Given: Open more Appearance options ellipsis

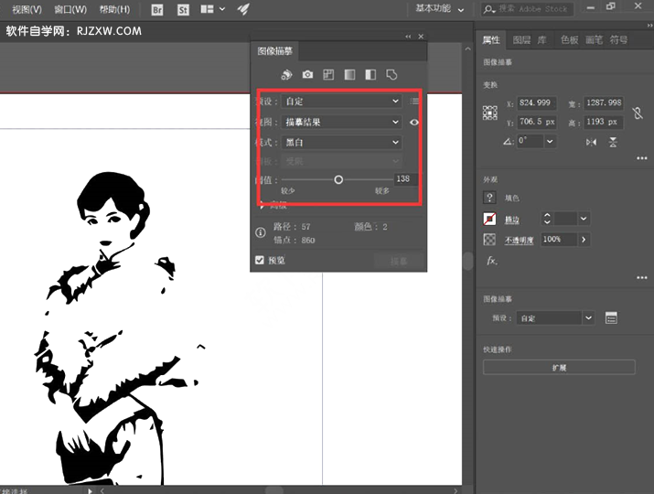Looking at the screenshot, I should pos(642,277).
